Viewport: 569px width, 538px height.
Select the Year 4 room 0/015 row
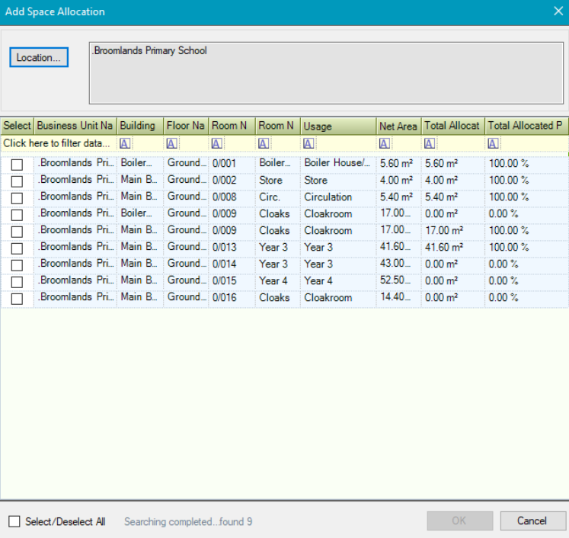coord(274,281)
